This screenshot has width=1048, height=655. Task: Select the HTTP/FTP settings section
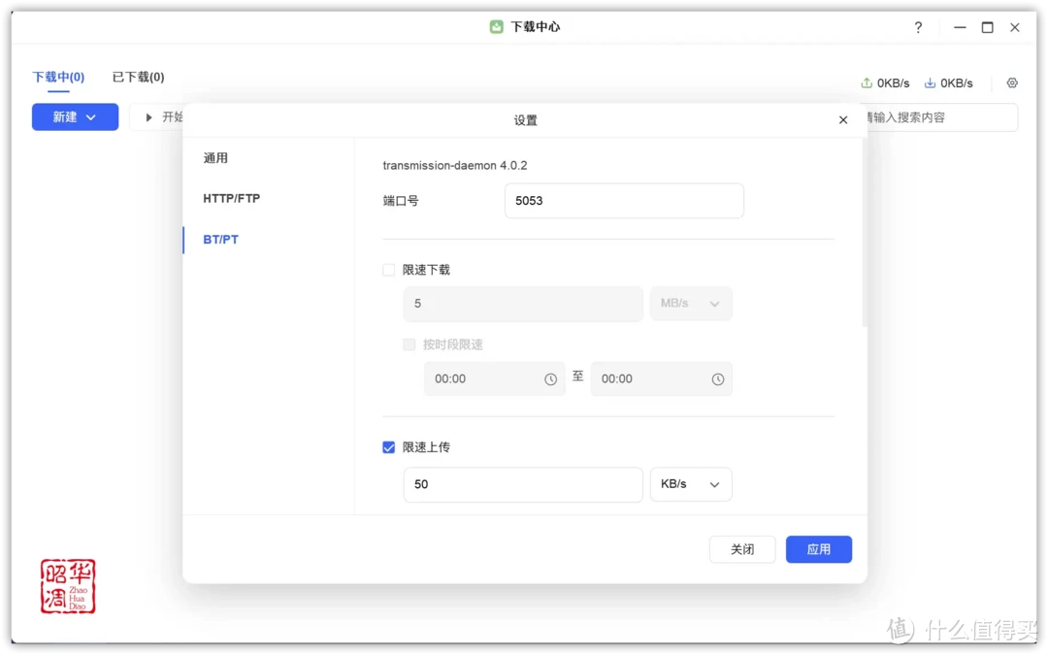pos(230,198)
